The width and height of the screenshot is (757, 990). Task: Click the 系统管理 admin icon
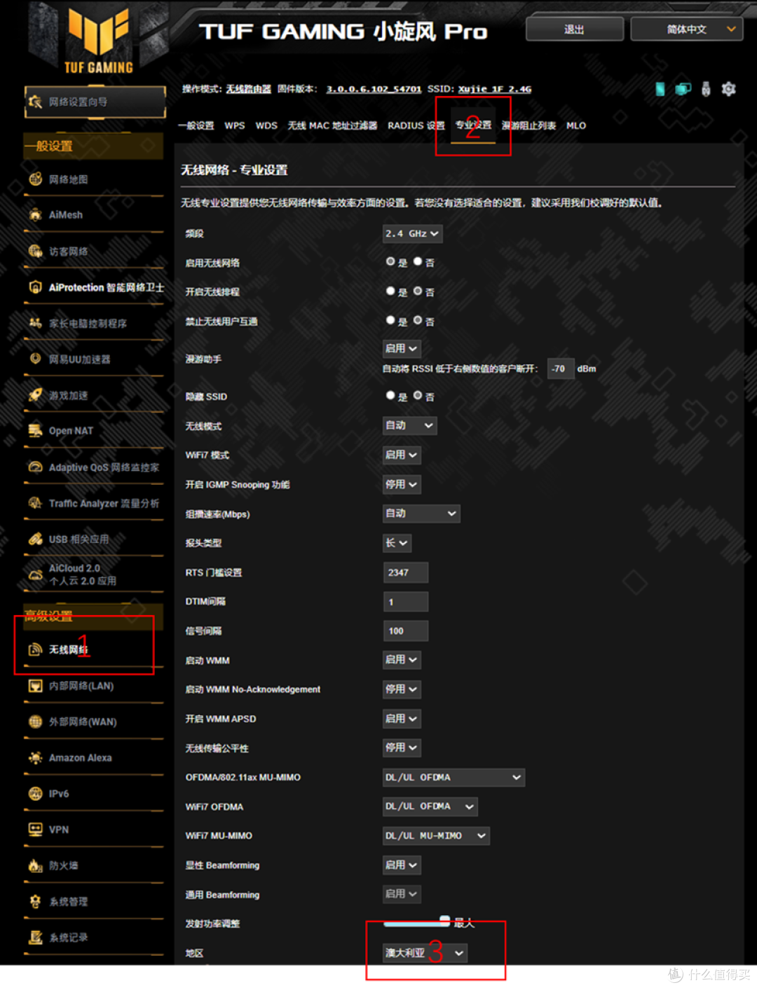click(x=35, y=902)
